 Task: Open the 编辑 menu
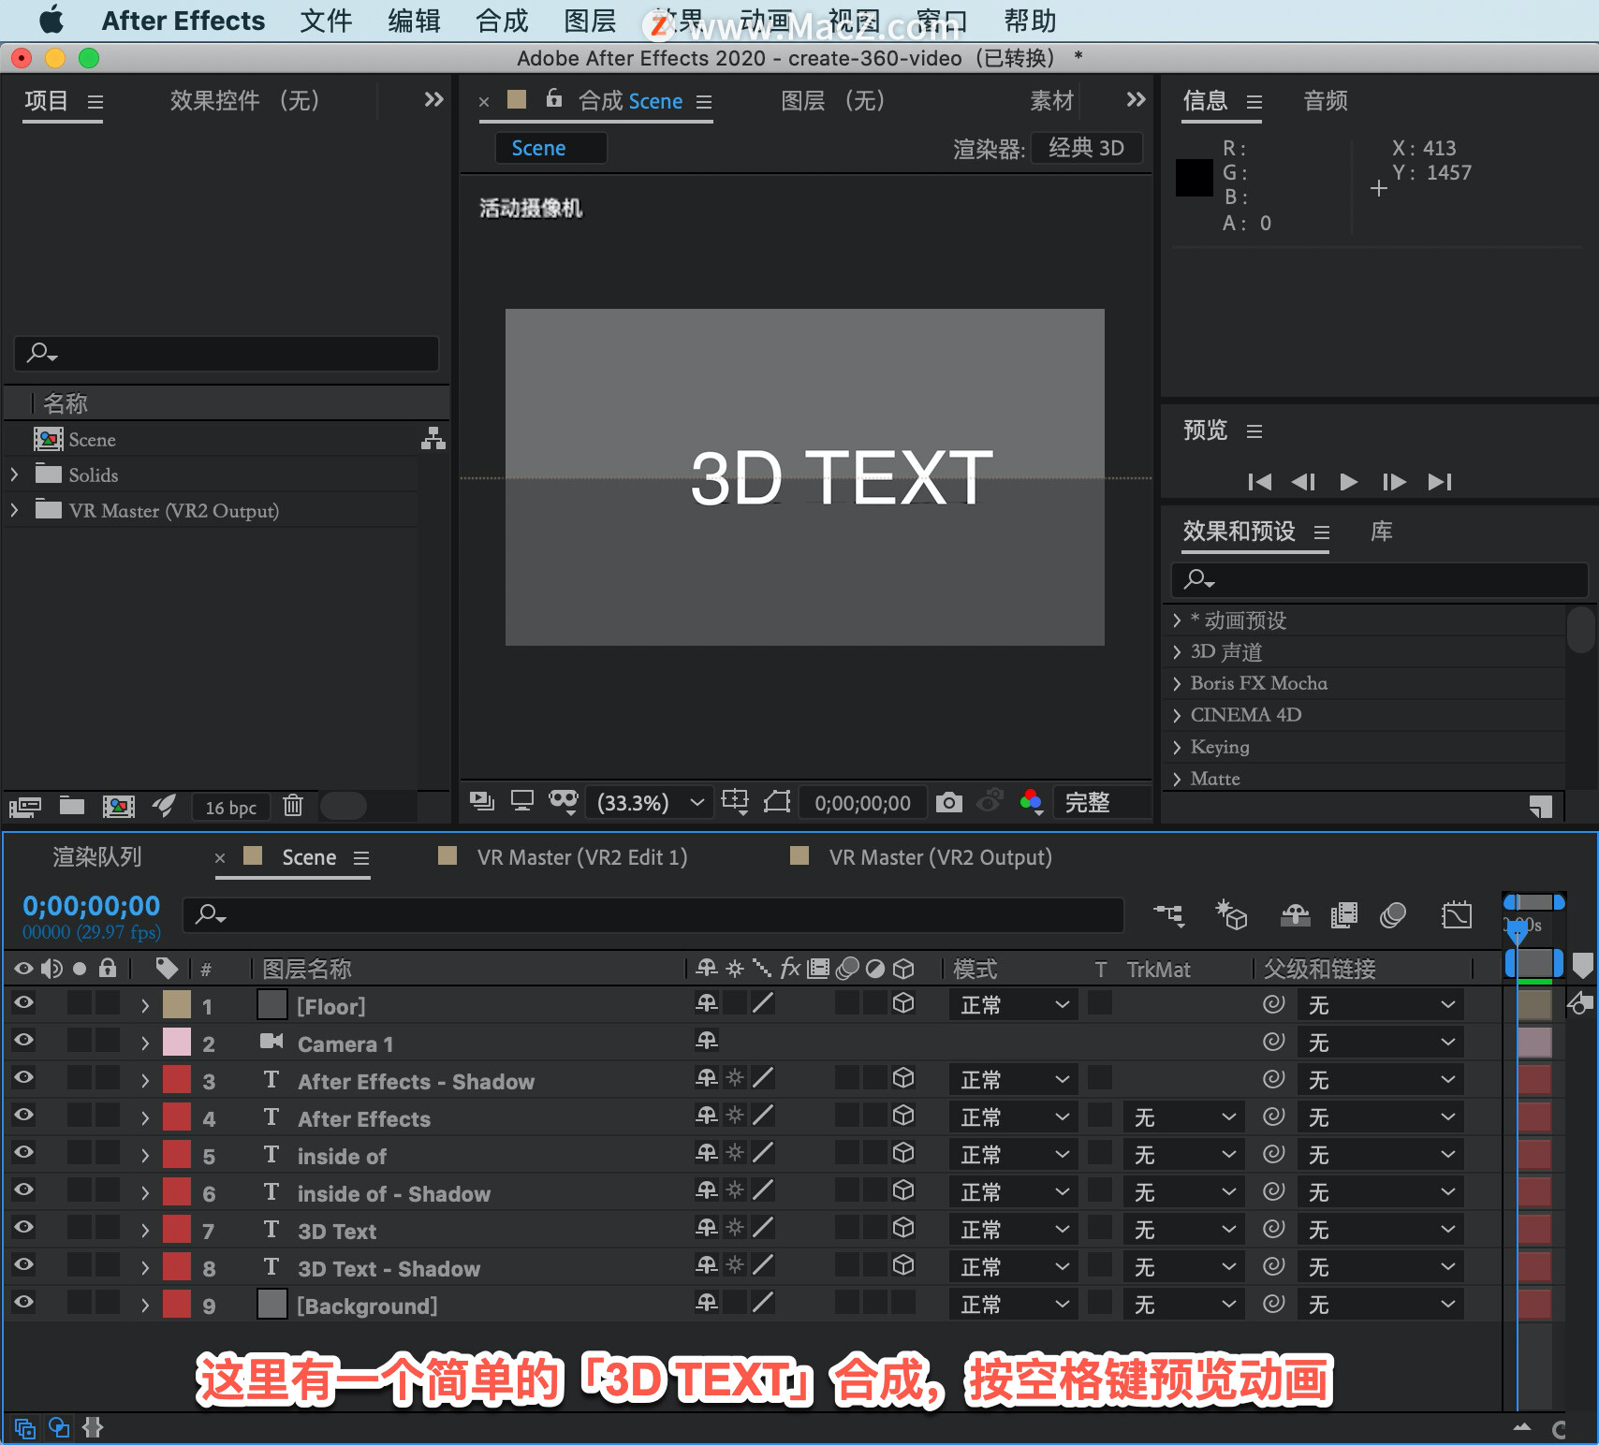tap(414, 21)
